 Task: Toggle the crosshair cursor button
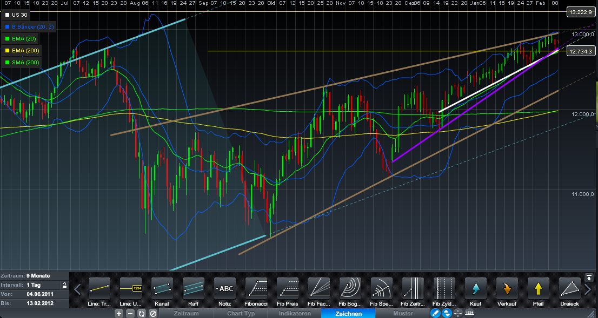[x=458, y=314]
